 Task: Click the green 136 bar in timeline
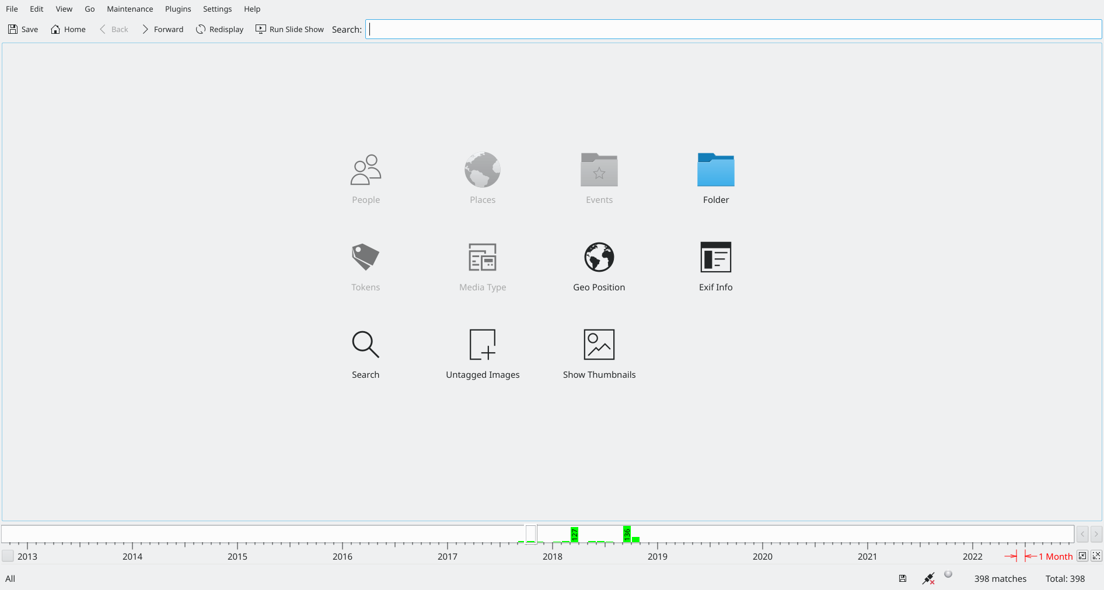(x=627, y=533)
